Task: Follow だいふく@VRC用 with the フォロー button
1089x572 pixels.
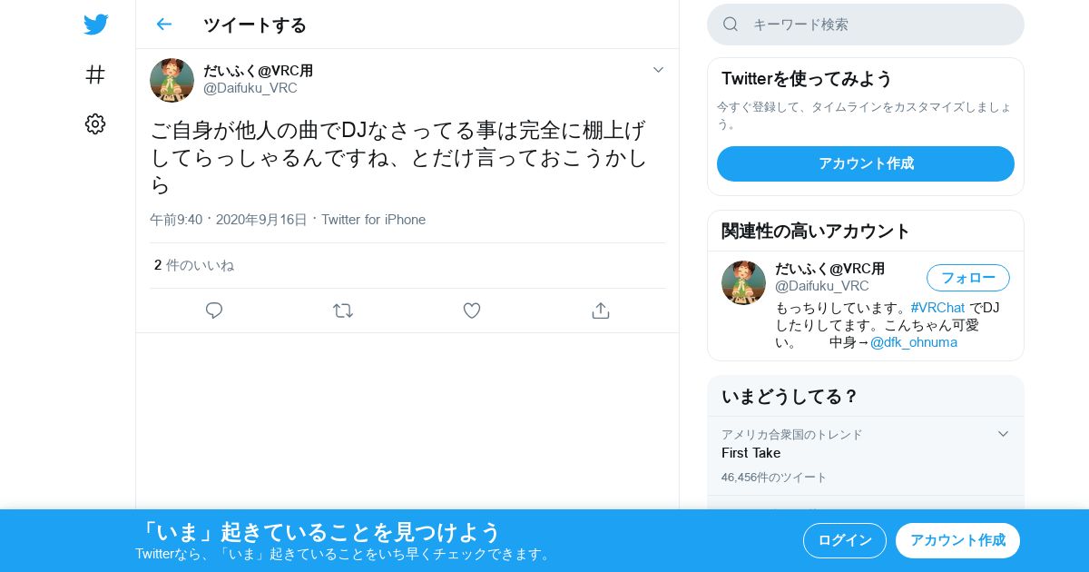Action: 968,278
